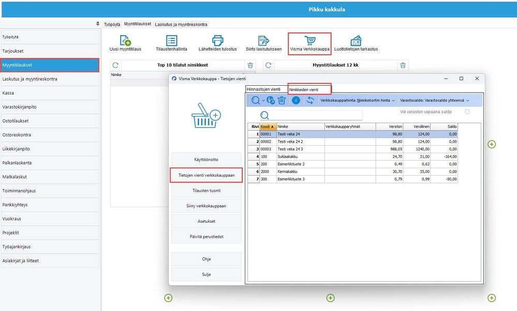Expand Verkkokauppahinta Nimikekortin hinta dropdown
Screen dimensions: 517x311
coord(358,100)
